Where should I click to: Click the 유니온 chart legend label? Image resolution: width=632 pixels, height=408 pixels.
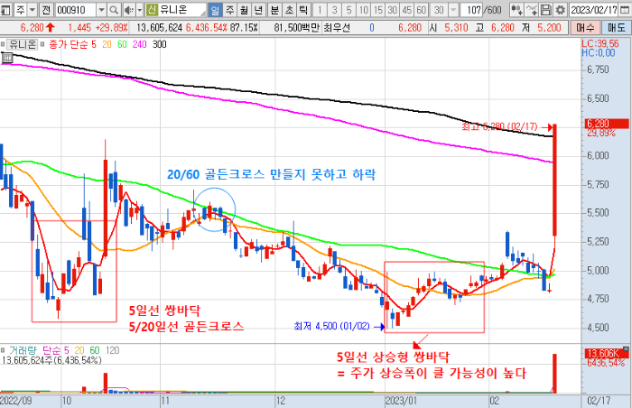pos(23,44)
